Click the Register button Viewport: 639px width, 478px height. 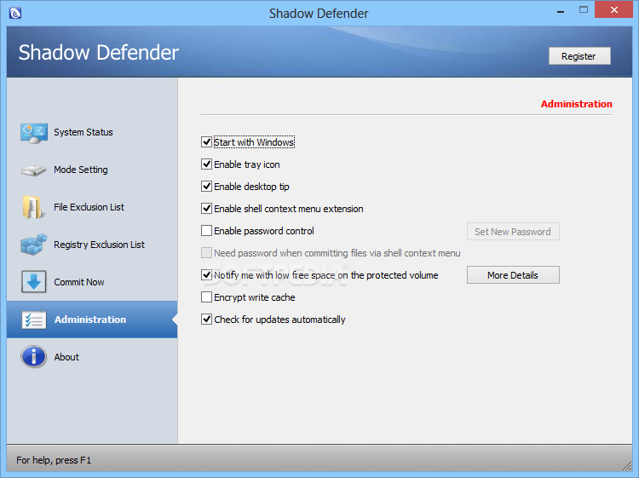coord(579,56)
